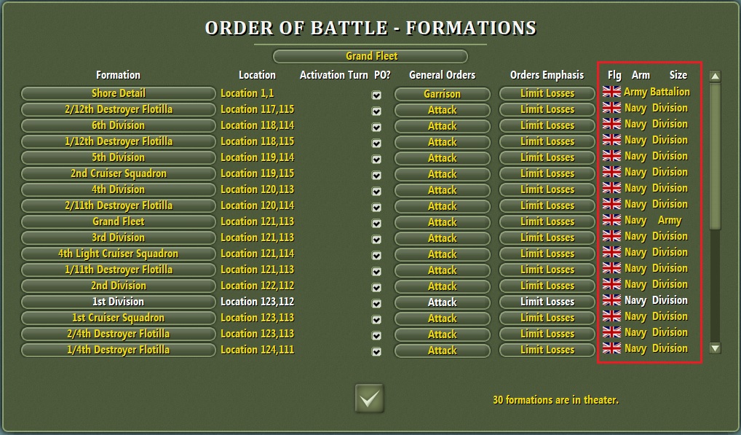Screen dimensions: 741x435
Task: Select the 1/11th Destroyer Flotilla formation
Action: [x=117, y=270]
